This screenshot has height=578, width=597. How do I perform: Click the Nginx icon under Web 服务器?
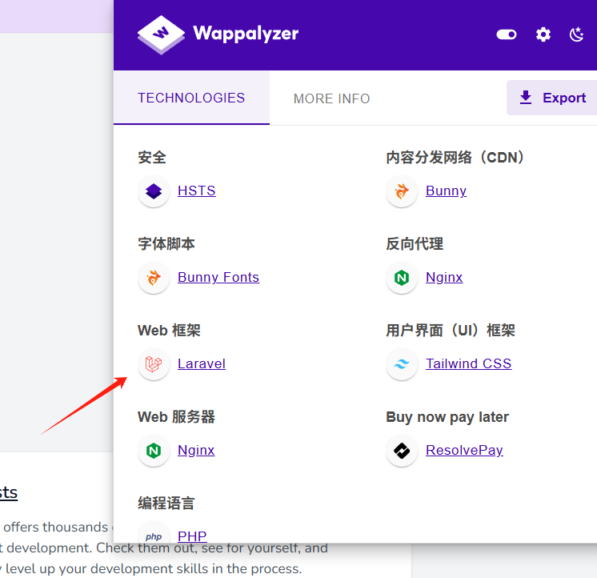point(154,451)
